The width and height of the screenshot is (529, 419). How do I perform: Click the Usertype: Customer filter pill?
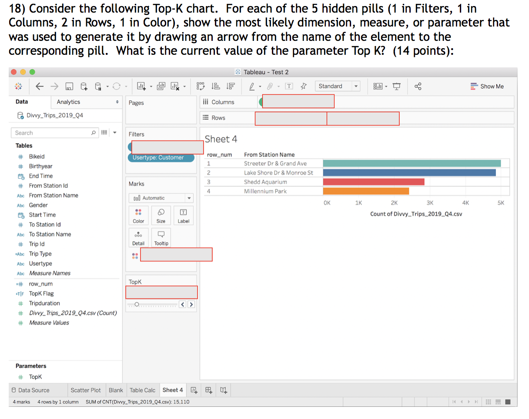point(161,157)
